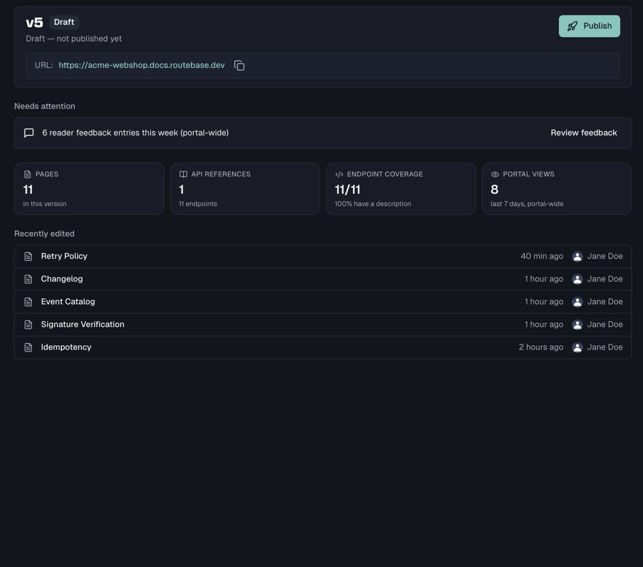
Task: Open the Event Catalog page
Action: click(323, 302)
